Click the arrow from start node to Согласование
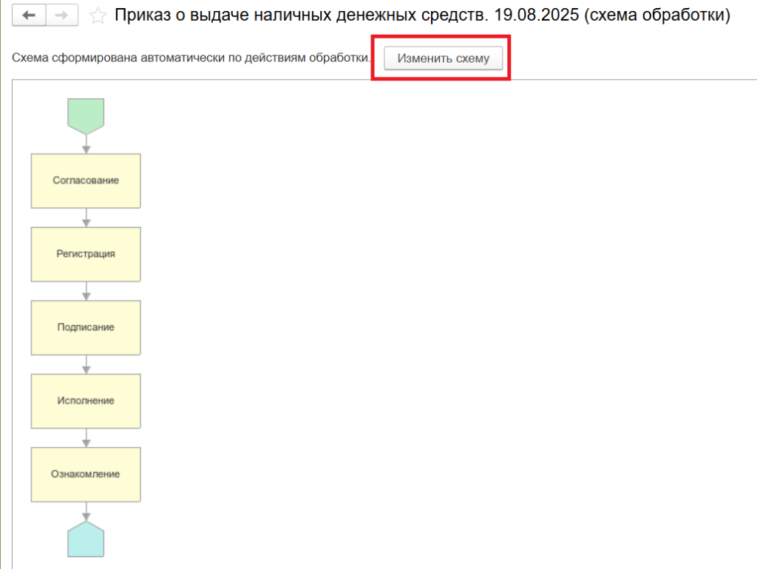 coord(86,144)
